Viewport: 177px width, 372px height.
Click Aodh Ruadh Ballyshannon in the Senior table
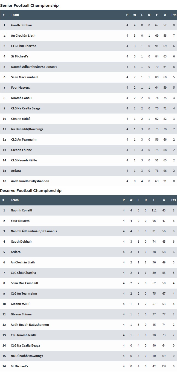(30, 181)
